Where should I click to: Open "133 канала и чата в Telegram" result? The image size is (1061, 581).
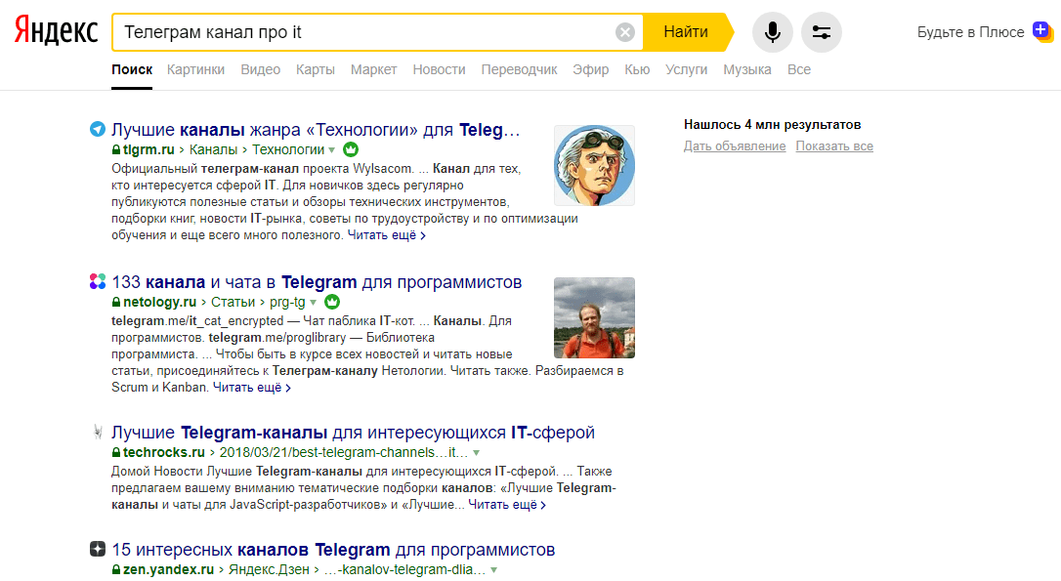[317, 282]
